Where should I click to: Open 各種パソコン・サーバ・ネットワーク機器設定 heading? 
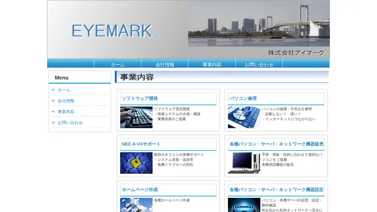tap(276, 190)
